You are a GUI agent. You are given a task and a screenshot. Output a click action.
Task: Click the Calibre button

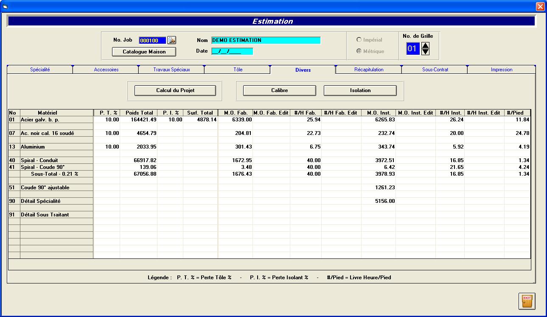click(x=279, y=90)
